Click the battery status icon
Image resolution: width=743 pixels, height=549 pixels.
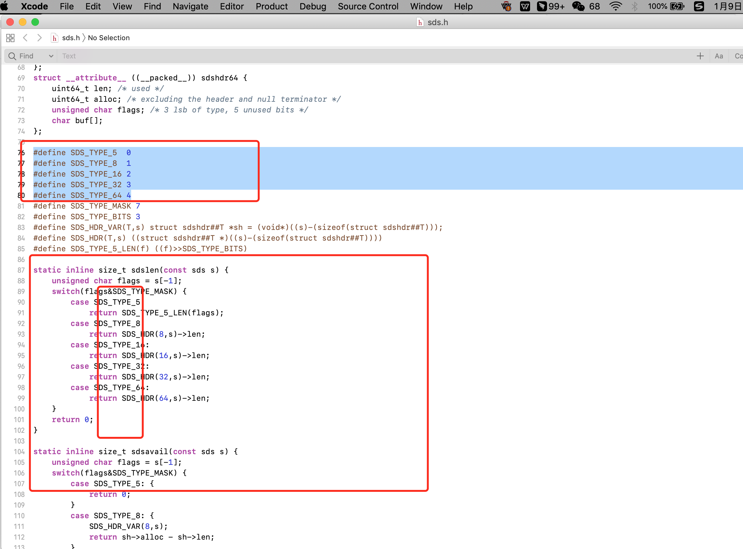tap(677, 6)
